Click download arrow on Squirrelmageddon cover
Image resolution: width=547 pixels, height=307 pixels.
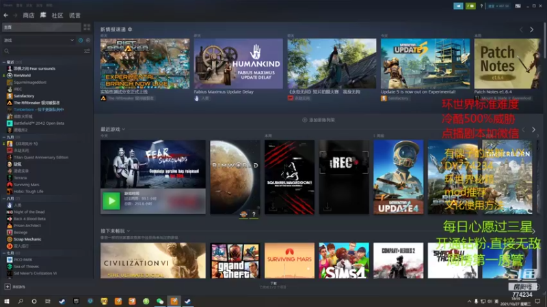point(273,207)
